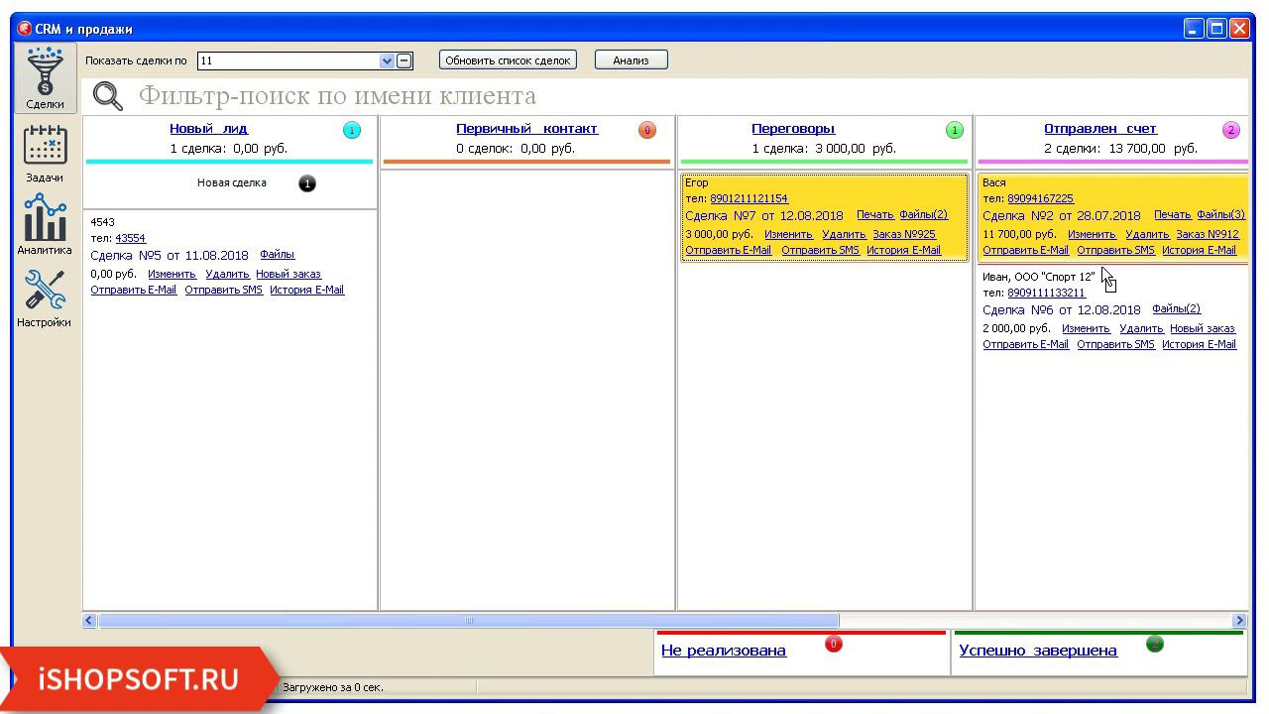This screenshot has width=1269, height=714.
Task: Open История E-Mail for deal №5
Action: (307, 291)
